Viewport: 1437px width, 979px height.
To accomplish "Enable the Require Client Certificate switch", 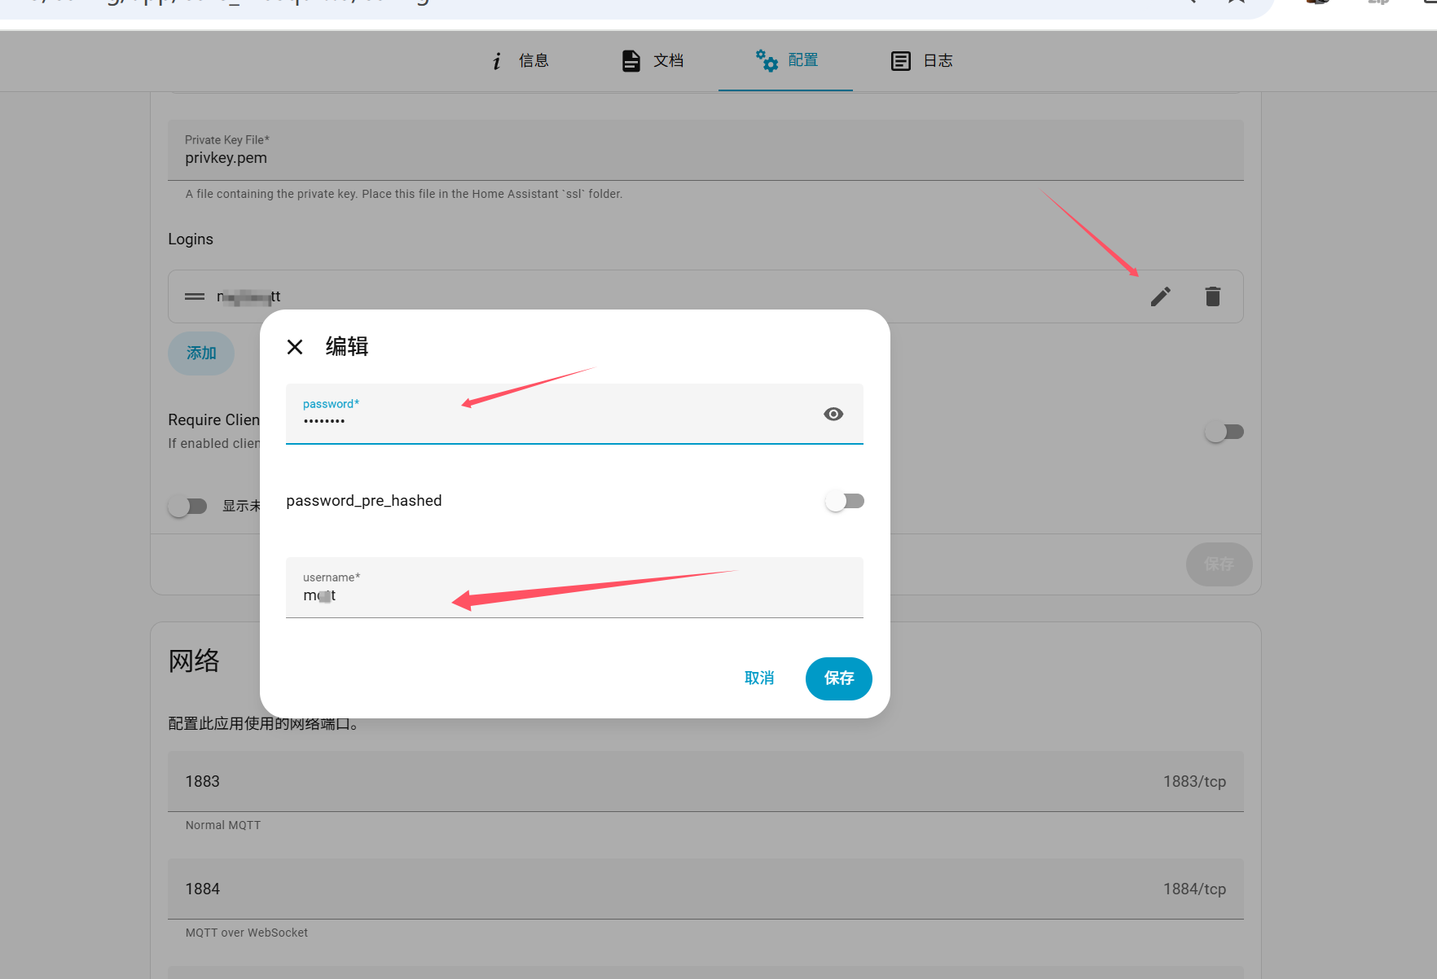I will tap(1224, 432).
